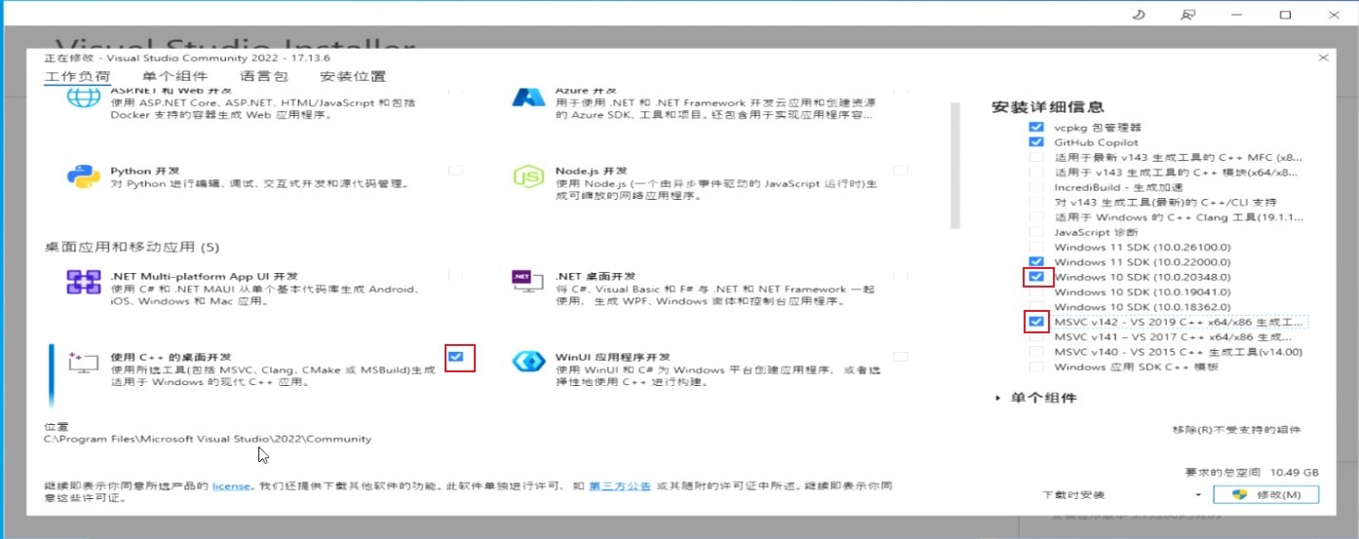This screenshot has width=1359, height=539.
Task: Check Windows 11 SDK (10.0.26100.0)
Action: point(1035,247)
